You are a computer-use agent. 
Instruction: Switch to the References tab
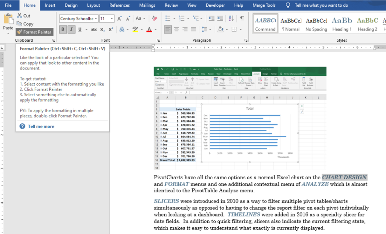pos(119,5)
